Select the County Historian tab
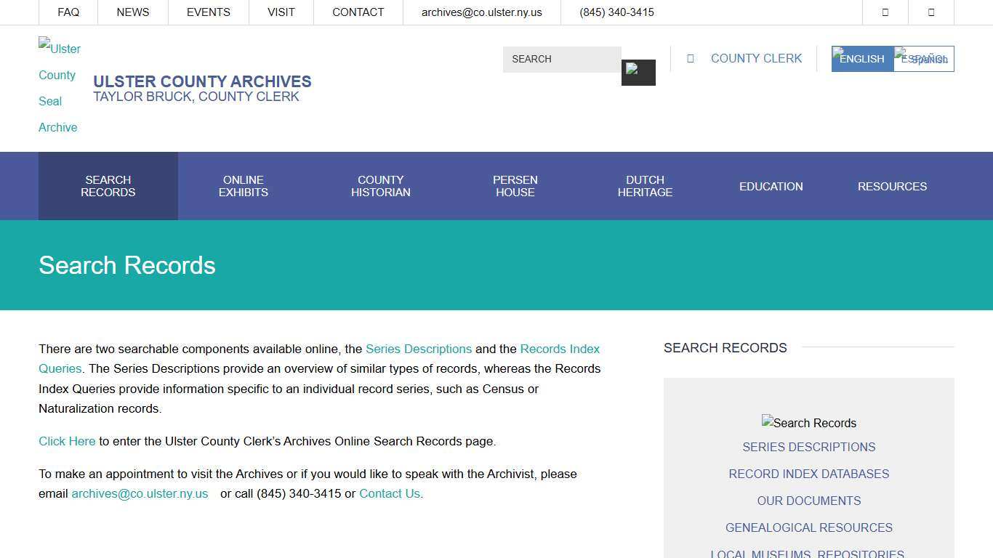The image size is (993, 558). click(x=380, y=186)
